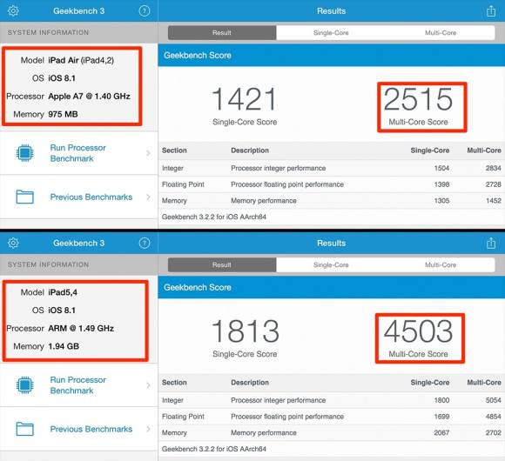Click chevron beside top Previous Benchmarks
505x461 pixels.
(x=148, y=197)
